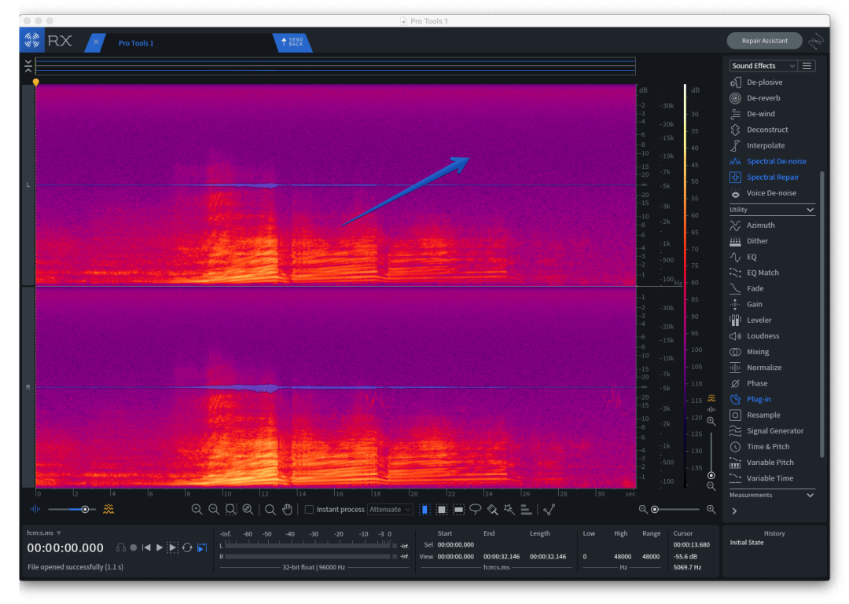Pick the lasso selection tool
The image size is (849, 604).
[x=476, y=510]
